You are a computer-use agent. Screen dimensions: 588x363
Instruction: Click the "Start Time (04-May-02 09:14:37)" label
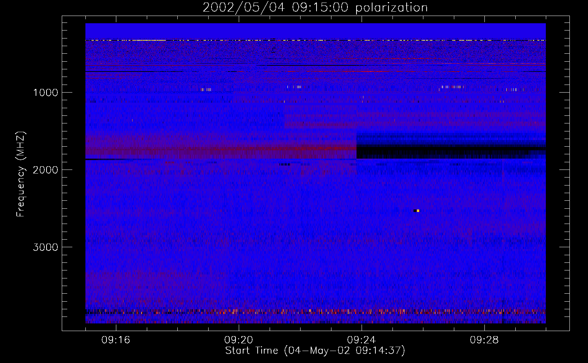(x=315, y=351)
